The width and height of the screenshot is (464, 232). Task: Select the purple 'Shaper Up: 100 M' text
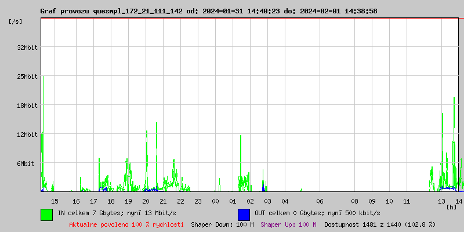pos(288,224)
